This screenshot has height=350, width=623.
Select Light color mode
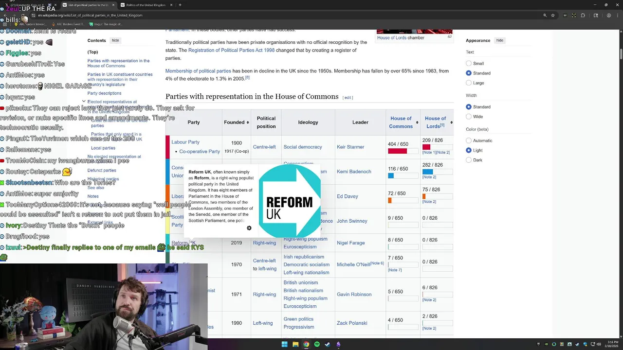coord(469,150)
